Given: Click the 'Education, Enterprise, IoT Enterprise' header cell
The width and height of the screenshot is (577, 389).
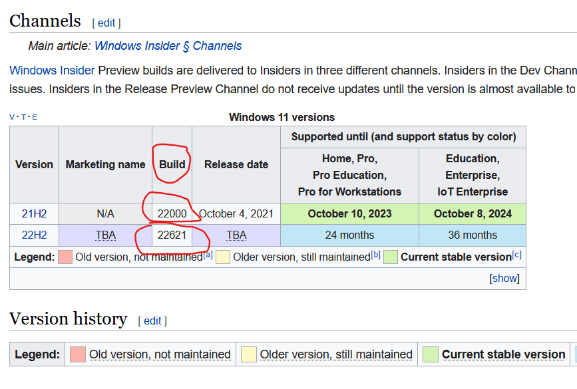Looking at the screenshot, I should (x=473, y=176).
